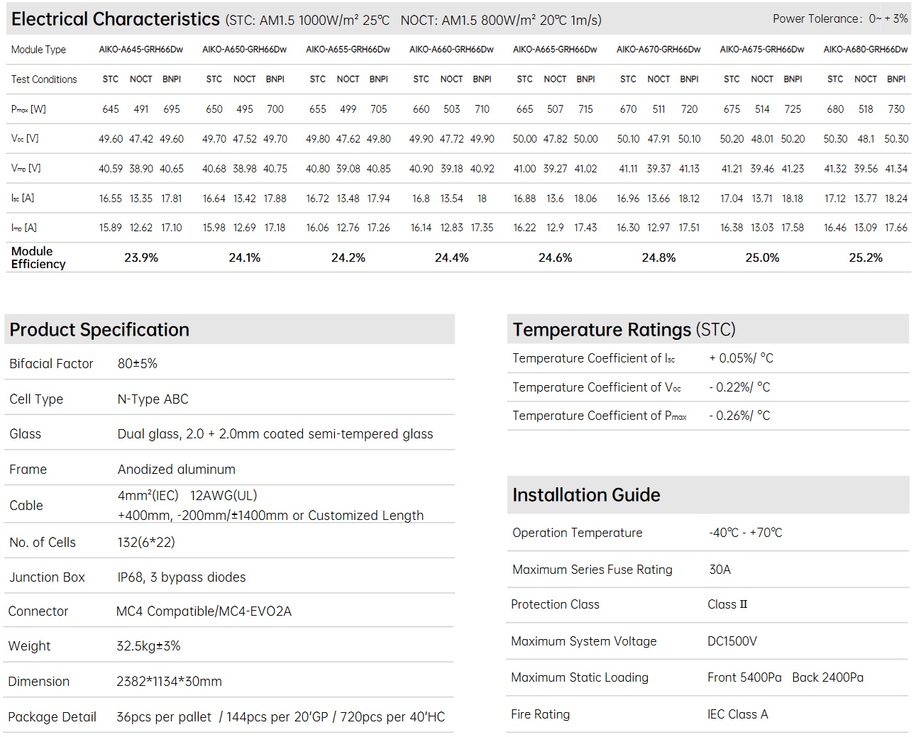Select the '- 0.22%/ °C' coefficient value
Image resolution: width=916 pixels, height=737 pixels.
[x=739, y=387]
